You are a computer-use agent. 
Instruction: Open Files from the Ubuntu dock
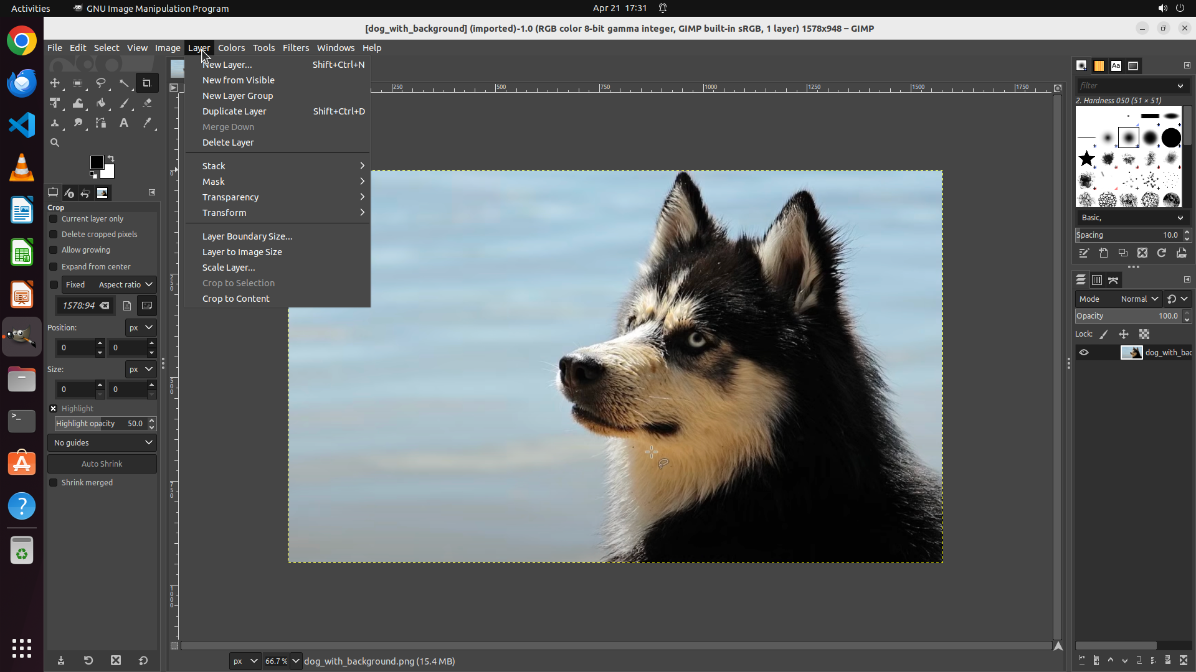coord(22,379)
